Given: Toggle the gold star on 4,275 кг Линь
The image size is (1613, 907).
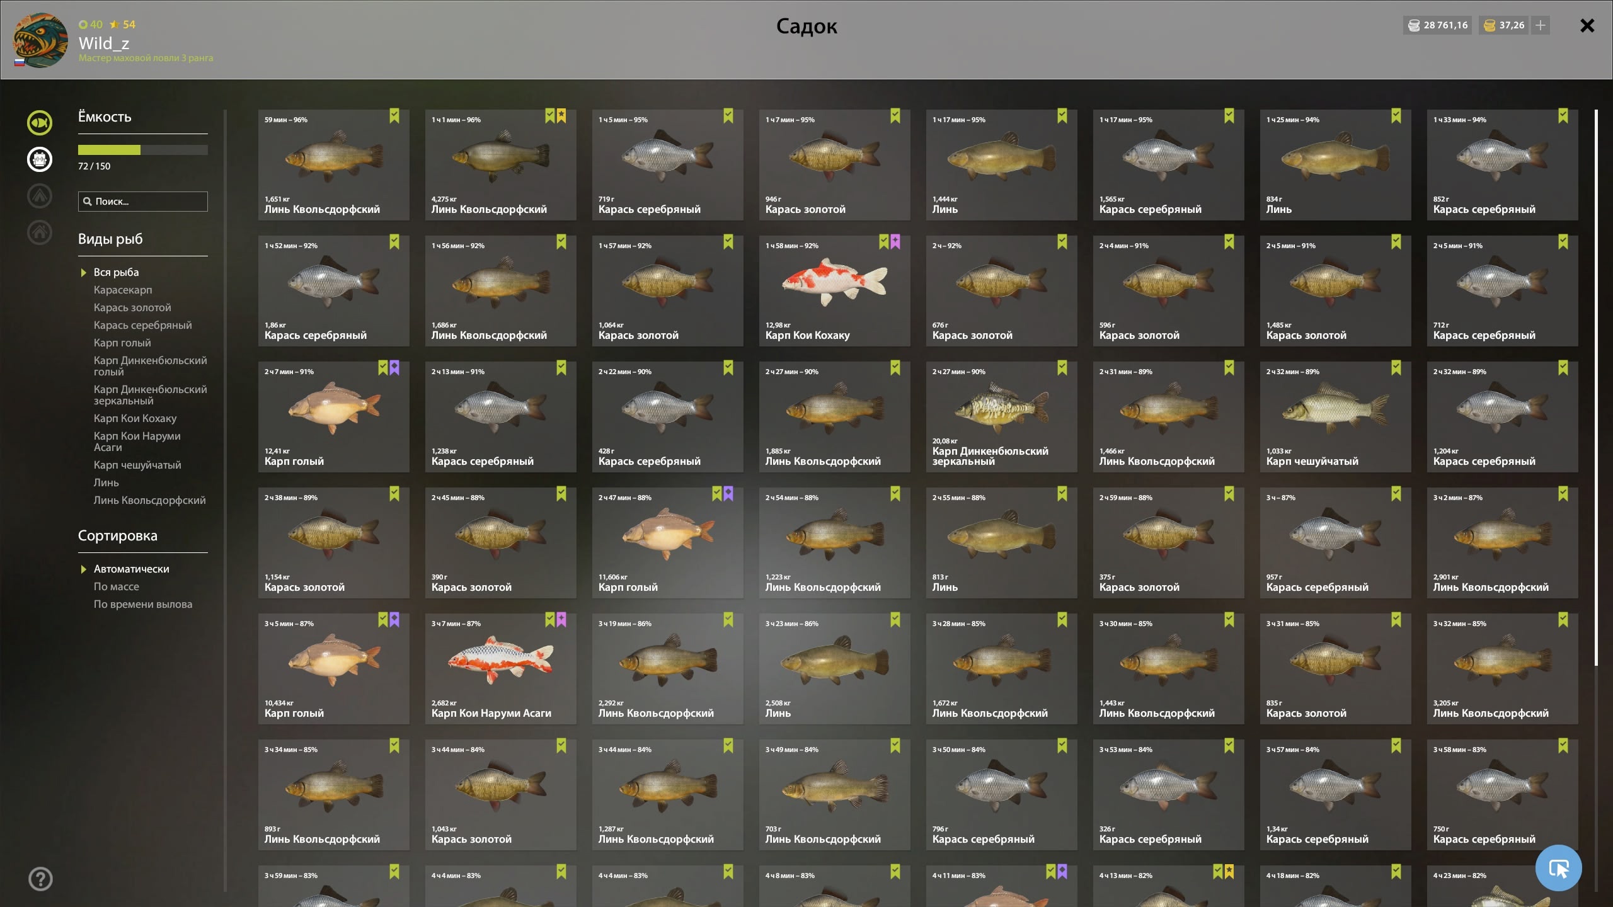Looking at the screenshot, I should 561,116.
